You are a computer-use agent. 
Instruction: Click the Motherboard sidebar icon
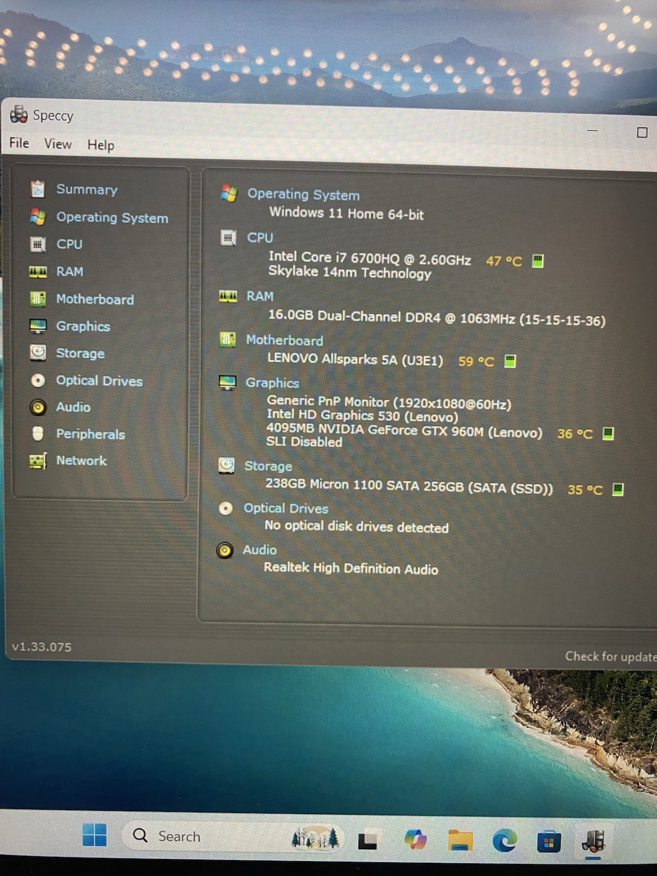coord(38,299)
